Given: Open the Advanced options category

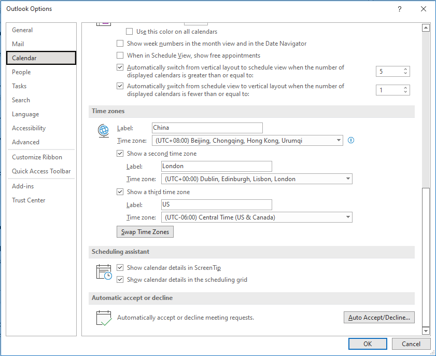Looking at the screenshot, I should (25, 142).
